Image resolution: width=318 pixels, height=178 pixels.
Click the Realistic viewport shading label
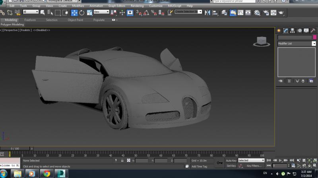coord(26,30)
